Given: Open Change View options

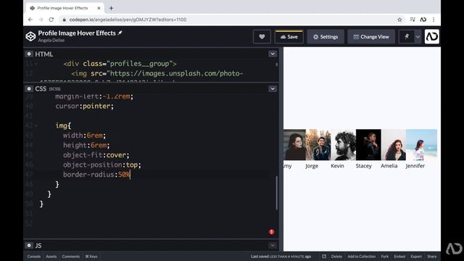Looking at the screenshot, I should pos(371,37).
